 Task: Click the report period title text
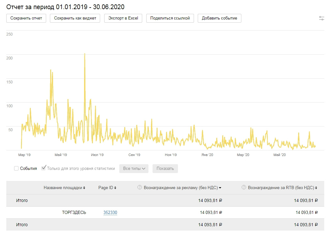(x=65, y=7)
